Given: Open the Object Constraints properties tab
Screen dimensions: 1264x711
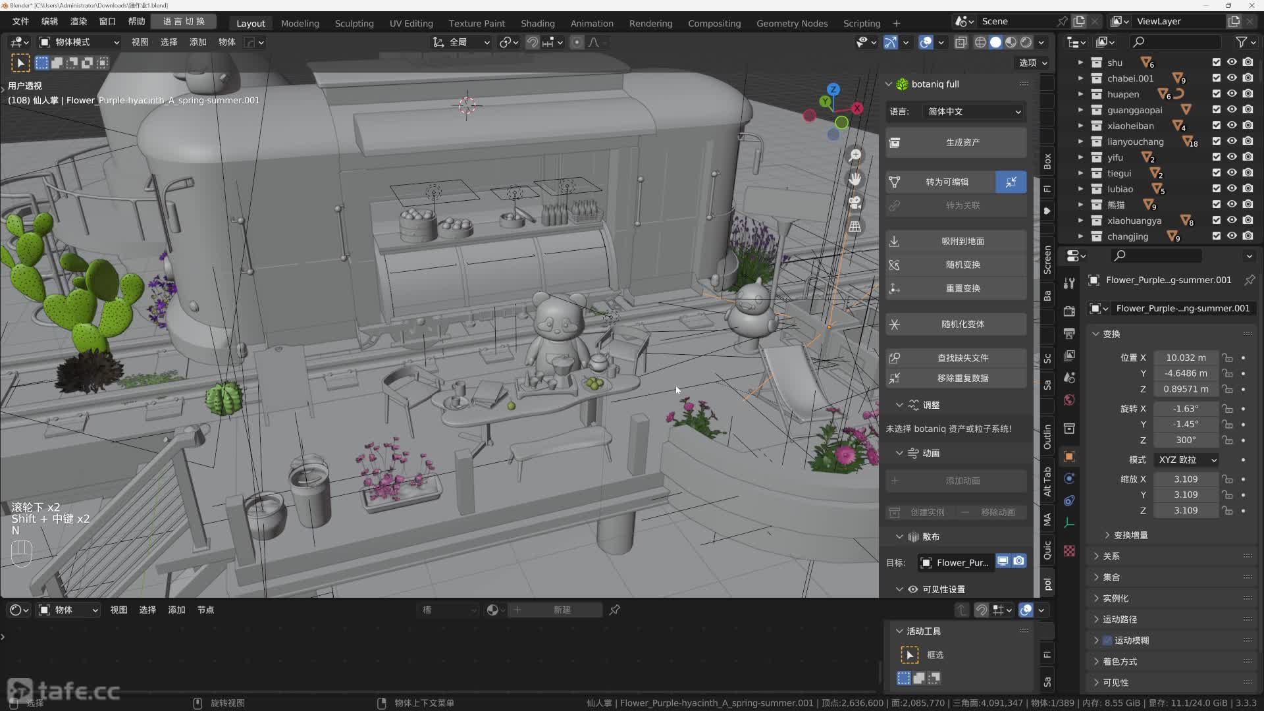Looking at the screenshot, I should point(1069,501).
